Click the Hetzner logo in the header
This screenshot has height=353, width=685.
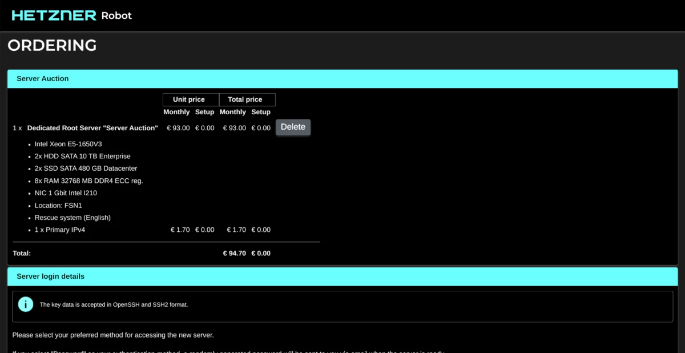(x=54, y=15)
